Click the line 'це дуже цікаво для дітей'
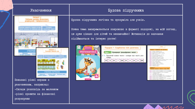 pyautogui.click(x=117, y=34)
